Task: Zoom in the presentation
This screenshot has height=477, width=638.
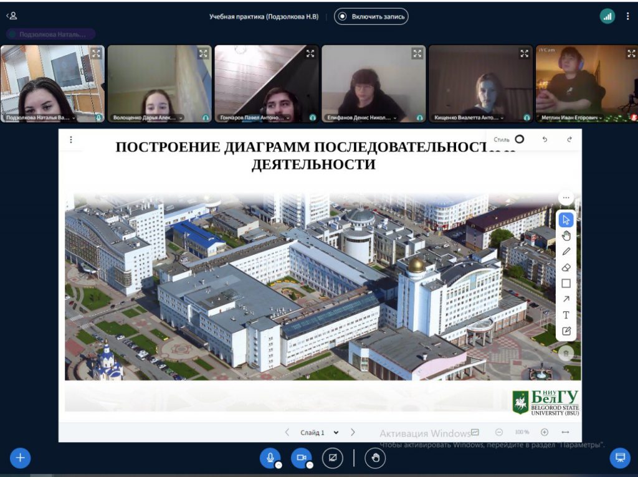Action: (x=545, y=432)
